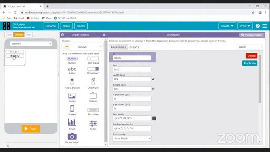
Task: Bookmark this page with star icon
Action: 253,12
